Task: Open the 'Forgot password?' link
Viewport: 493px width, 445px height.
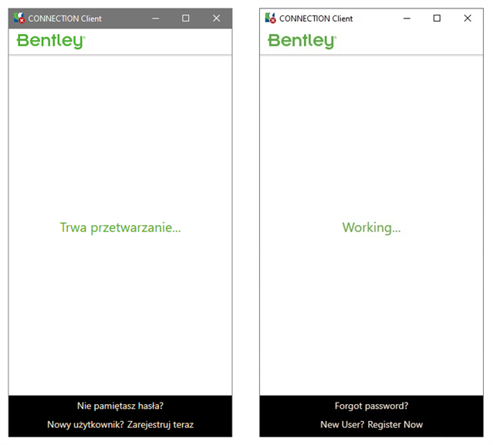Action: 371,406
